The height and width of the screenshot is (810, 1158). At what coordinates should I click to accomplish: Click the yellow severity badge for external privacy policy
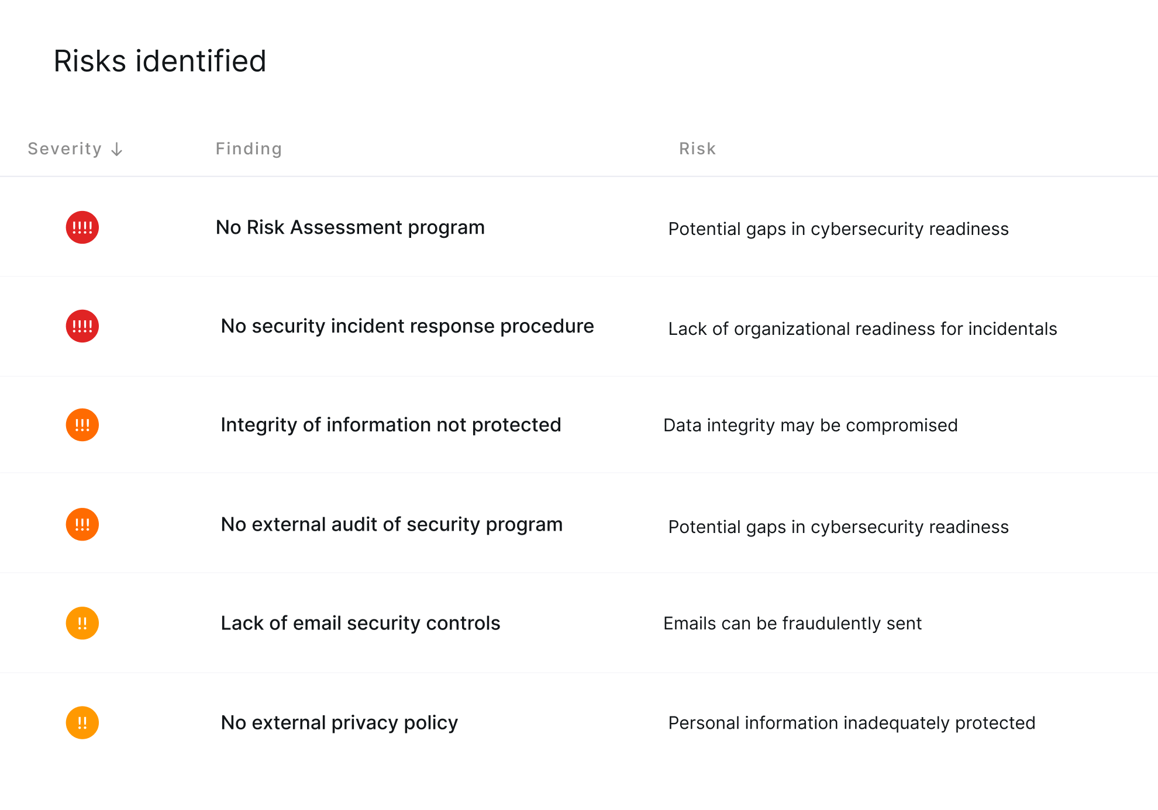coord(82,723)
